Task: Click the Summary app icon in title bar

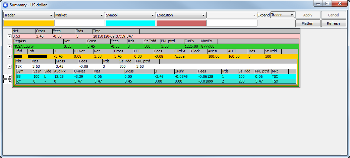Action: tap(5, 5)
